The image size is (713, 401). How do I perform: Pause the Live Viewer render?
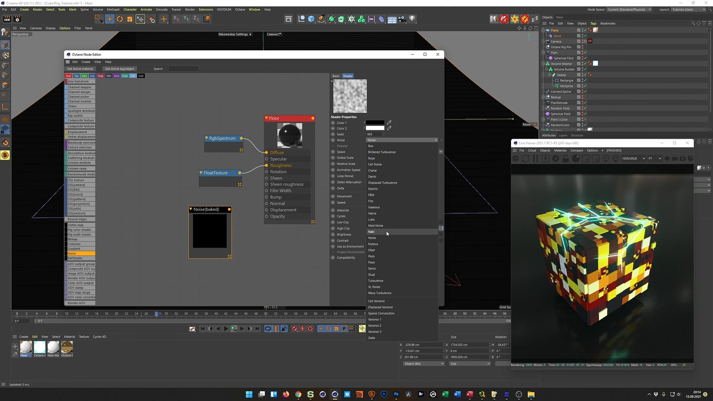tap(536, 158)
